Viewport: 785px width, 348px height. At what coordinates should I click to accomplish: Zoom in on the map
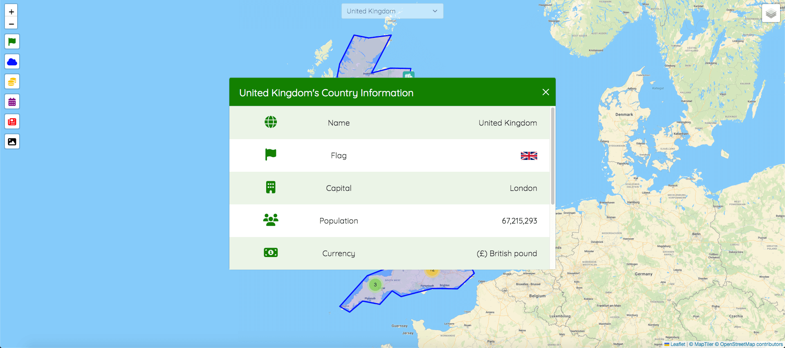(x=11, y=12)
